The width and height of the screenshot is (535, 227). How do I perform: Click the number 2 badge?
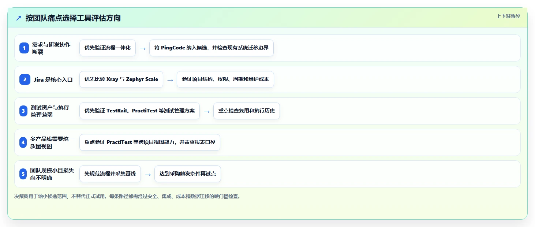click(24, 79)
